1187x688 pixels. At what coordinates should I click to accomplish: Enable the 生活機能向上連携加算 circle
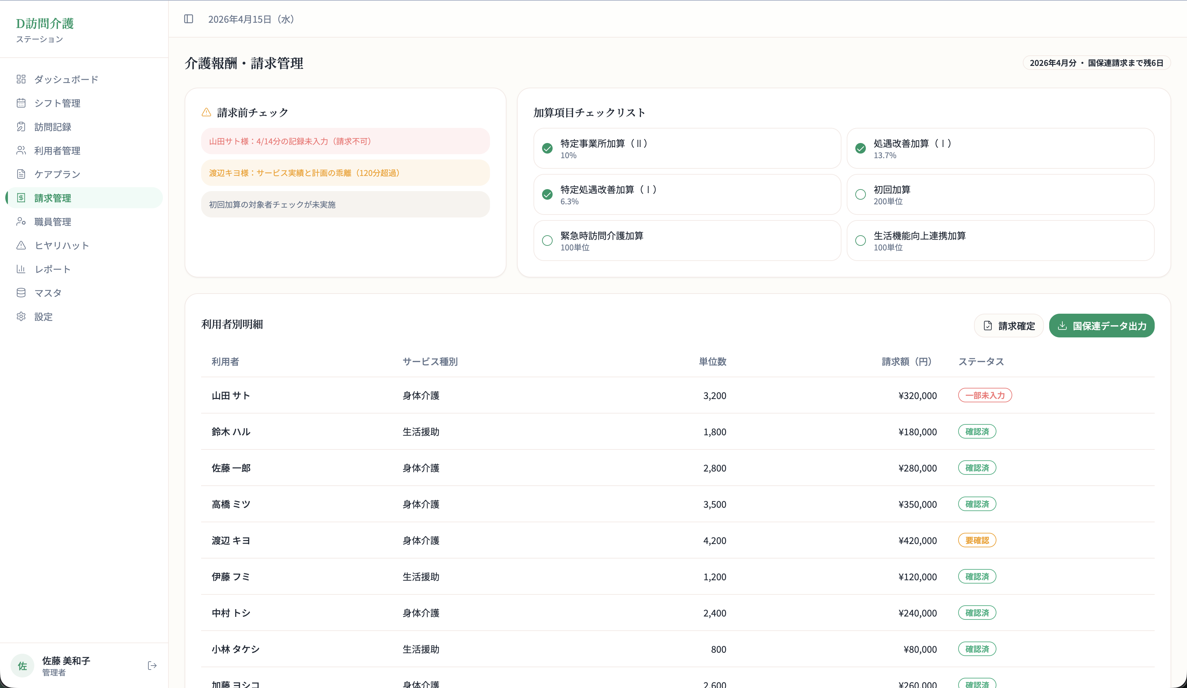(x=861, y=241)
